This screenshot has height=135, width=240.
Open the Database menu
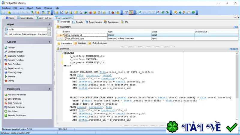[x=6, y=8]
